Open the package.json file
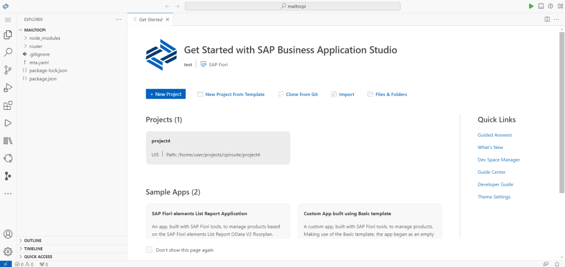 click(43, 78)
